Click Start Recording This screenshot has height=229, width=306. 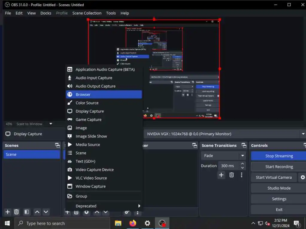coord(279,167)
